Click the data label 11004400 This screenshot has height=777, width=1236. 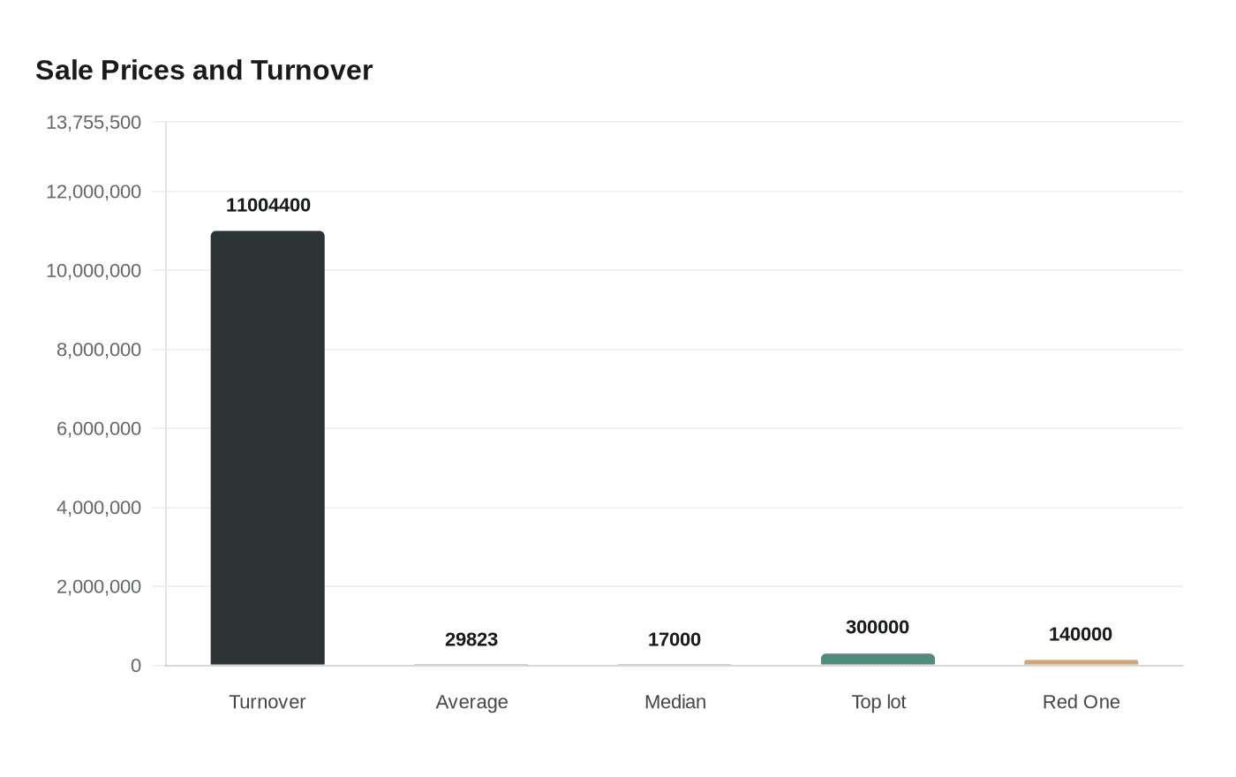[x=268, y=205]
